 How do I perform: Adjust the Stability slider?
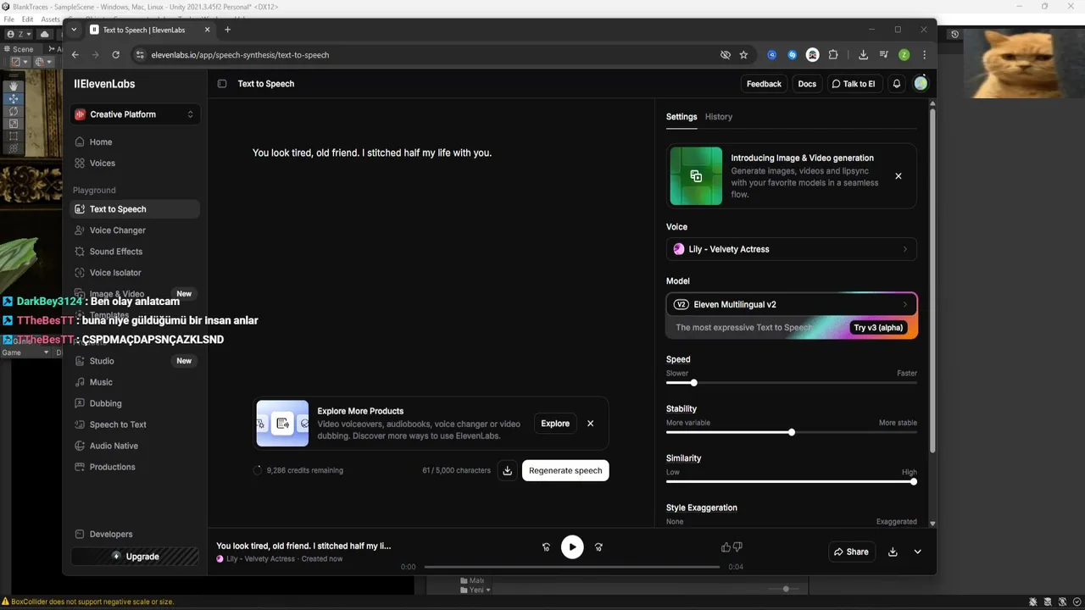click(x=792, y=432)
